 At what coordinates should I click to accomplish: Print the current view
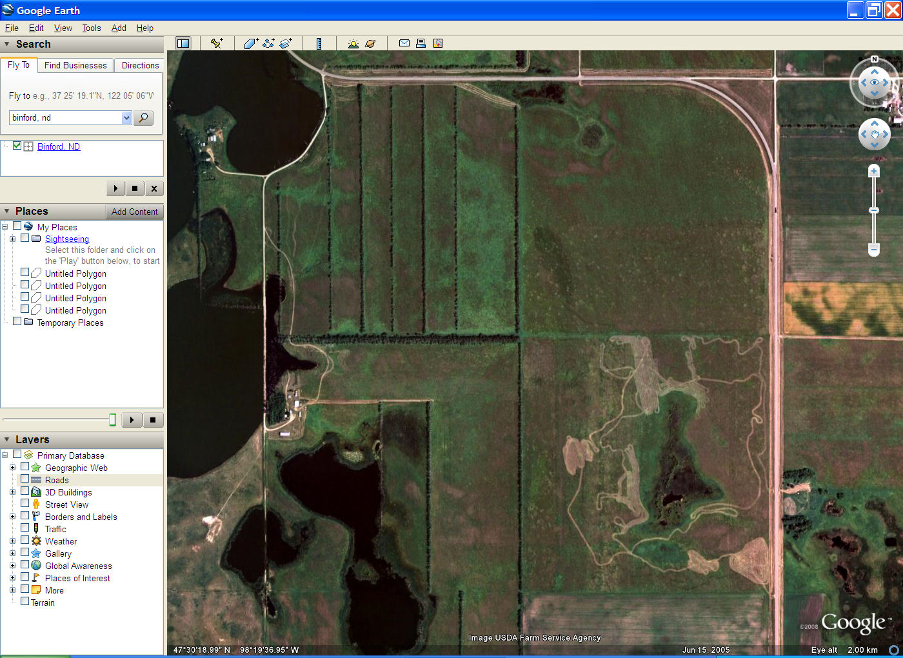[x=421, y=43]
